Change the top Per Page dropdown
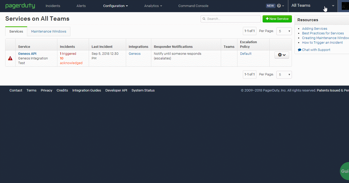Screen dimensions: 349x183 (284, 31)
